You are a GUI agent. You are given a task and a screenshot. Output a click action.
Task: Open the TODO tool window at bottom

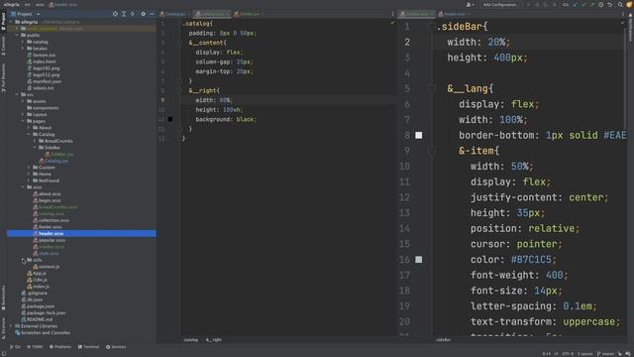(35, 347)
